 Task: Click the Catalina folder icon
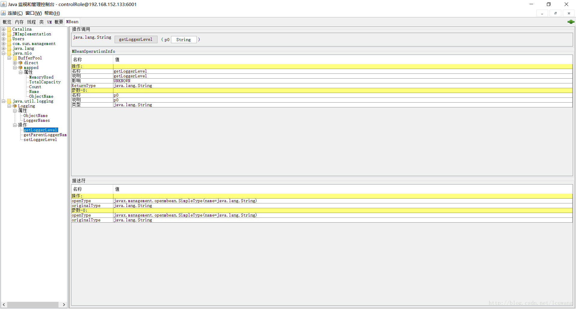point(9,29)
